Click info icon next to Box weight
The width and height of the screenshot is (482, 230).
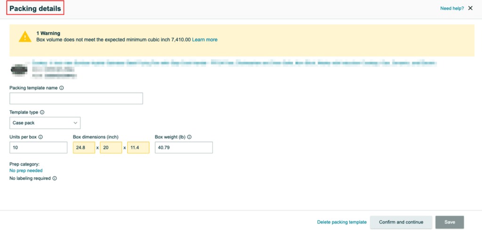[x=189, y=137]
